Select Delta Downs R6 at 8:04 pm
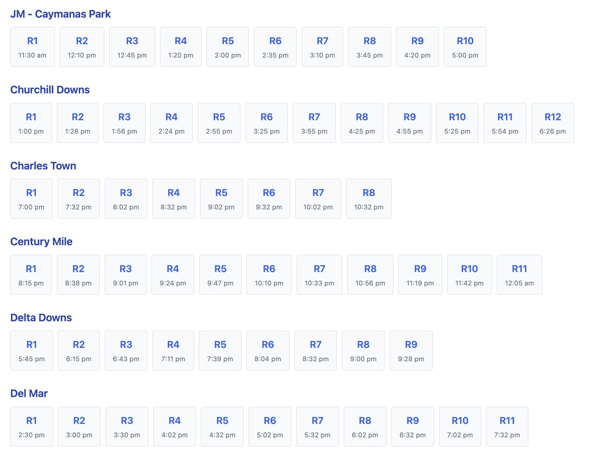 point(268,351)
